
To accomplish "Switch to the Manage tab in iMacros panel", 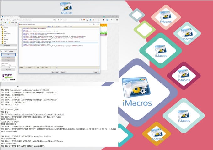I will tap(11, 51).
